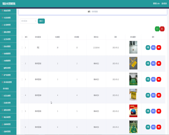Image resolution: width=169 pixels, height=135 pixels.
Task: Click the red delete button in row 6
Action: tap(159, 127)
